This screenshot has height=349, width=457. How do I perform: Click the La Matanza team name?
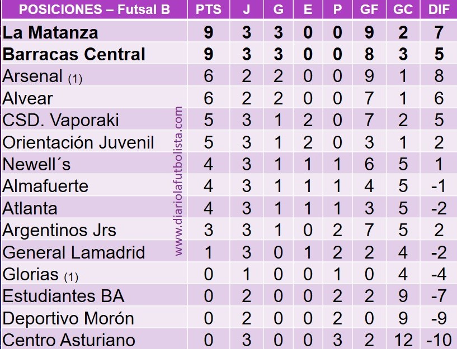tap(50, 32)
